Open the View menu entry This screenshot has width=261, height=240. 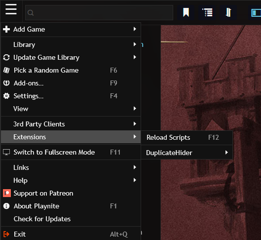pyautogui.click(x=71, y=109)
